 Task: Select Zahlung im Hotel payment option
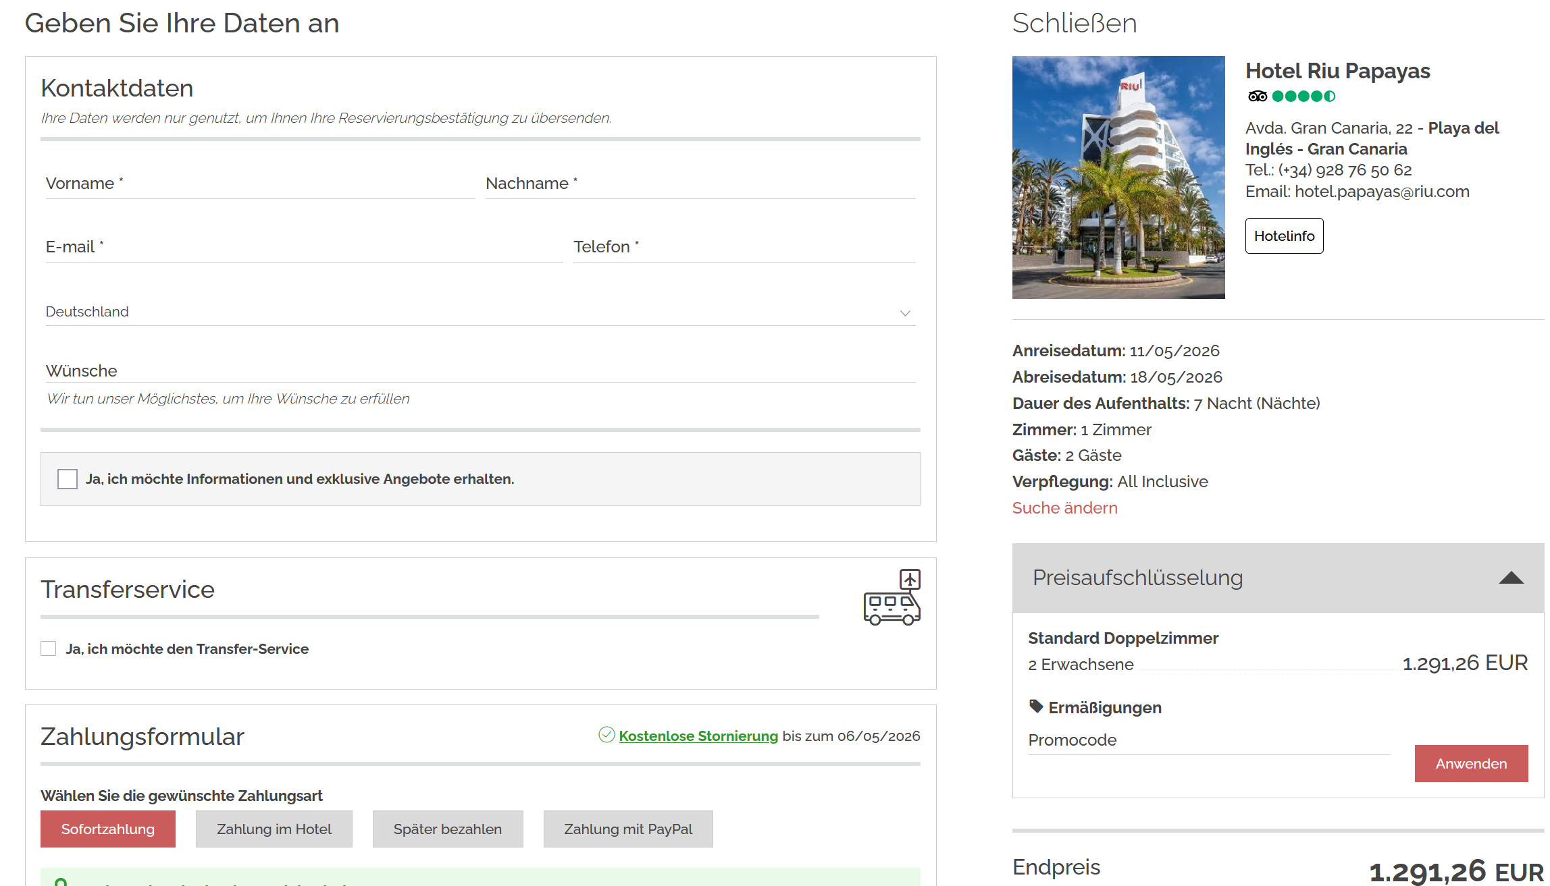pos(274,829)
